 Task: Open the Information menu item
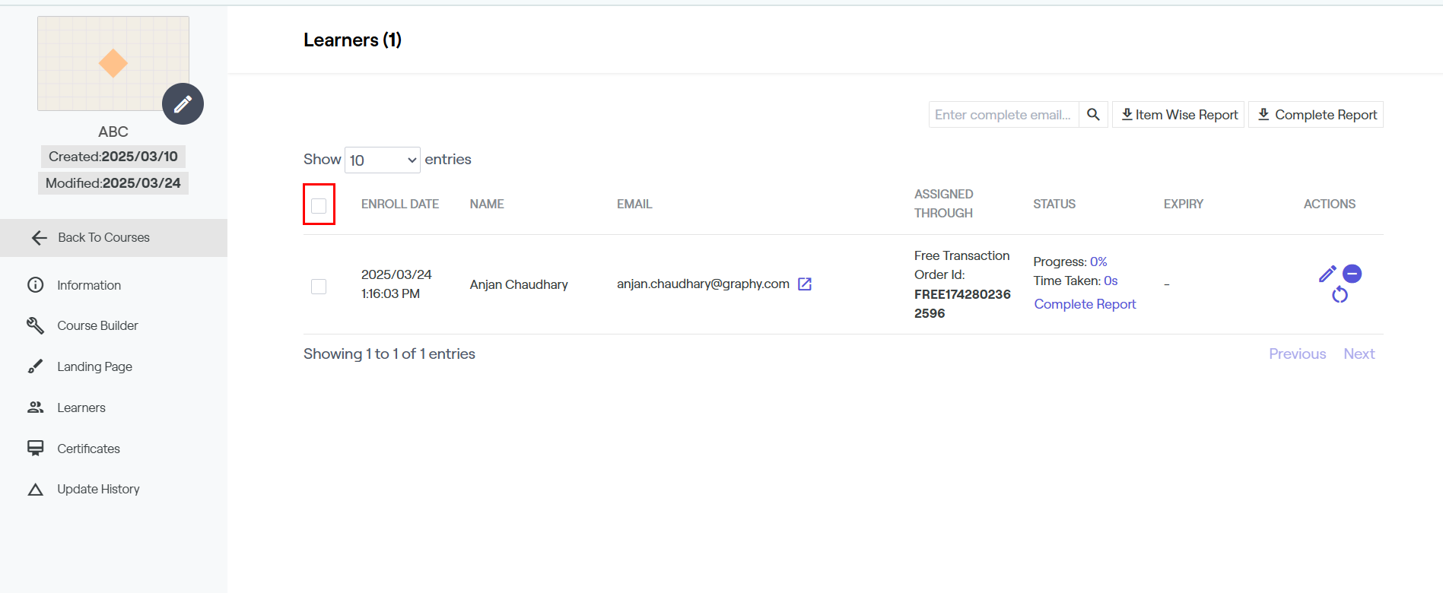click(x=88, y=285)
